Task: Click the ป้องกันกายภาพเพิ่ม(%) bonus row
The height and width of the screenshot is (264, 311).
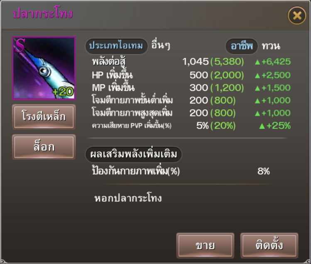Action: coord(181,171)
